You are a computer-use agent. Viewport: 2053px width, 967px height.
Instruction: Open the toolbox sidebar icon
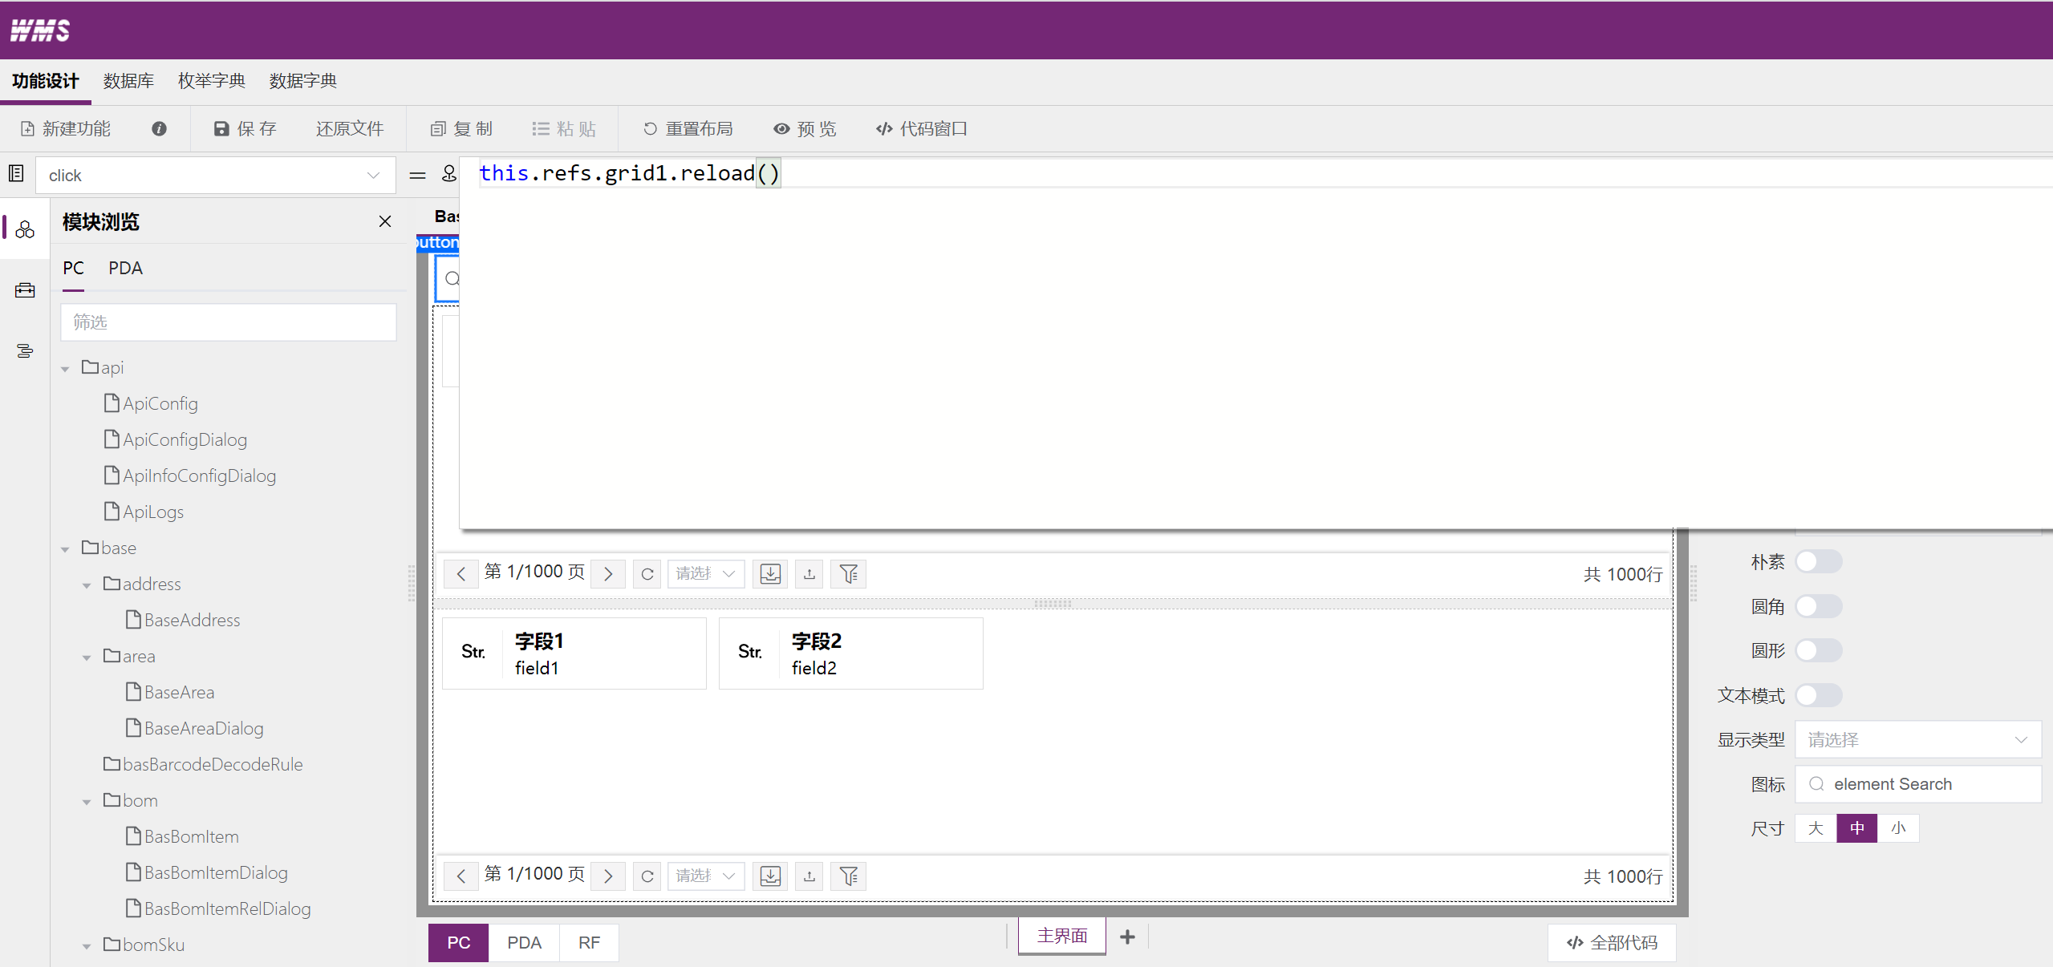[25, 290]
